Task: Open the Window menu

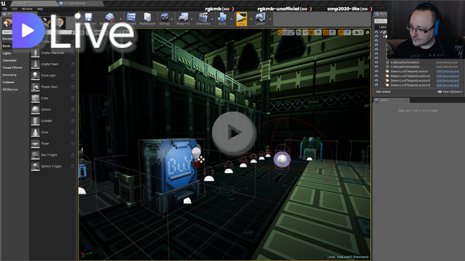Action: 27,9
